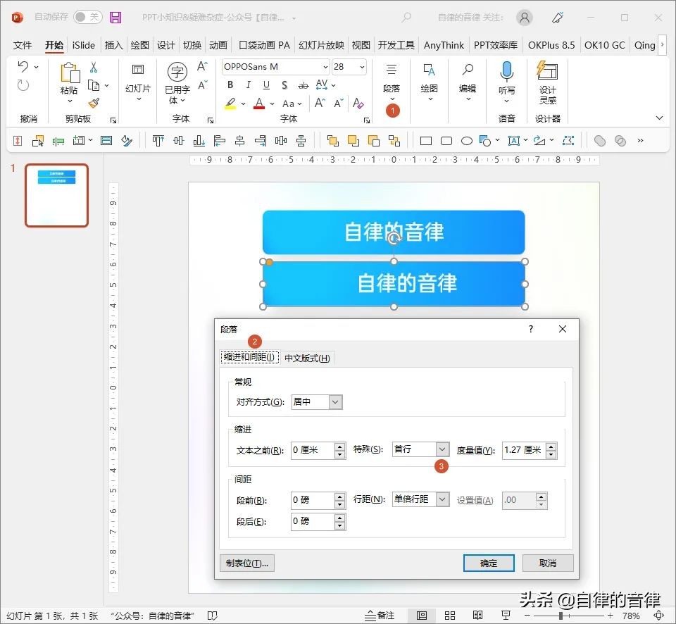Toggle bold formatting on the selected text
Viewport: 676px width, 624px height.
[x=230, y=85]
